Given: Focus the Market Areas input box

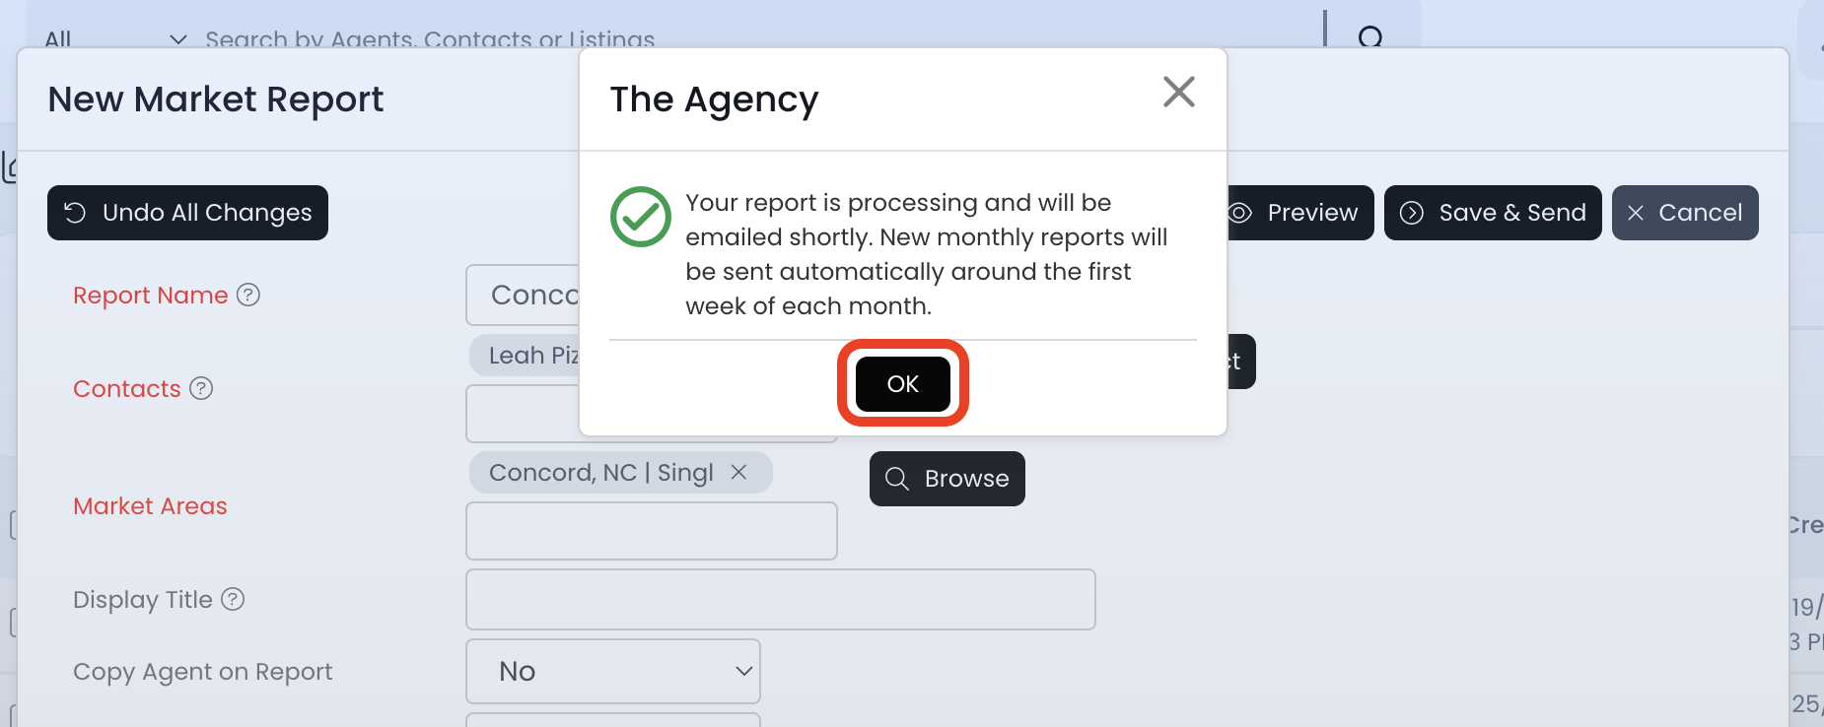Looking at the screenshot, I should (x=651, y=531).
